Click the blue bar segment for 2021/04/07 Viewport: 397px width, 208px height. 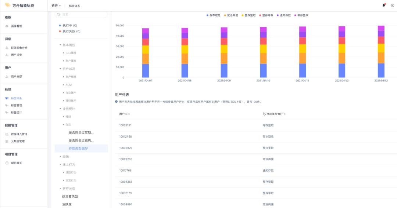tap(146, 70)
